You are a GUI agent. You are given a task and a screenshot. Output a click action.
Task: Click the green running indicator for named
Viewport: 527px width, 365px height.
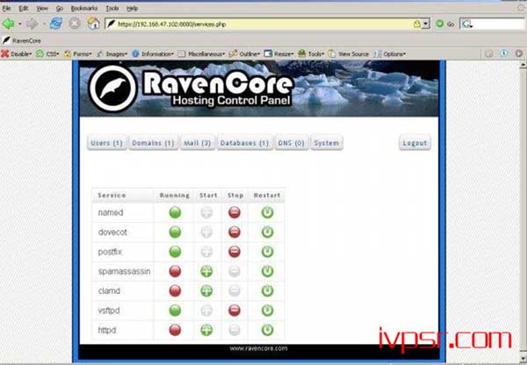point(175,212)
